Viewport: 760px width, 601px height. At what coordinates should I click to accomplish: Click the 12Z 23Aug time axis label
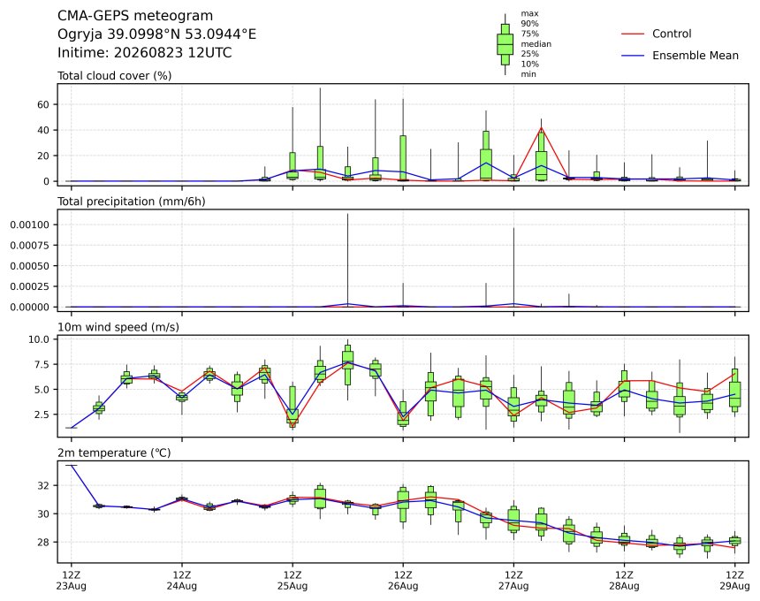pyautogui.click(x=72, y=580)
